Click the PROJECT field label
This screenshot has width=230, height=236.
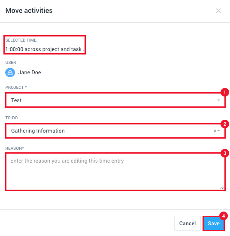click(x=16, y=87)
